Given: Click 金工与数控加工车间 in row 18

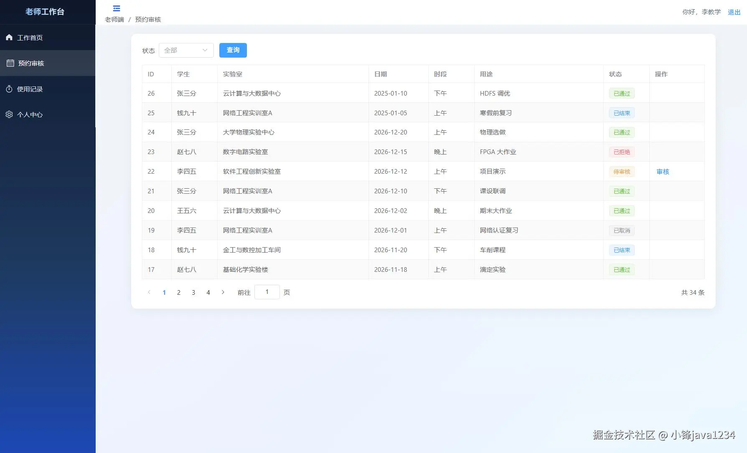Looking at the screenshot, I should click(x=252, y=250).
